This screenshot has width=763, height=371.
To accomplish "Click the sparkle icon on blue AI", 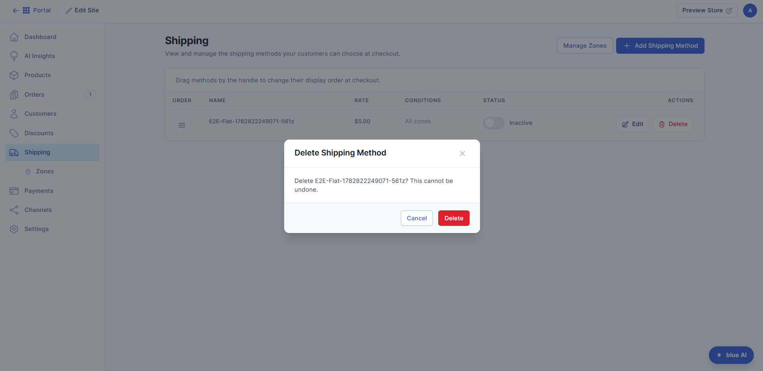I will (x=719, y=355).
